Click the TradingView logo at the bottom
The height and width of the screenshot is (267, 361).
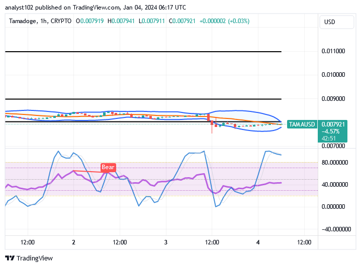[x=29, y=258]
